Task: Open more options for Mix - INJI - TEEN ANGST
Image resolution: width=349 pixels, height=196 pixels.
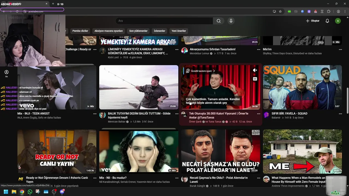Action: pos(95,114)
